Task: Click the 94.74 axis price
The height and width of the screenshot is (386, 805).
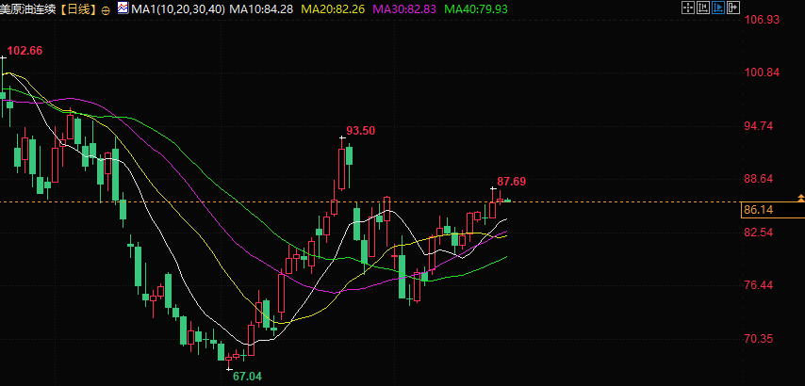Action: [758, 125]
